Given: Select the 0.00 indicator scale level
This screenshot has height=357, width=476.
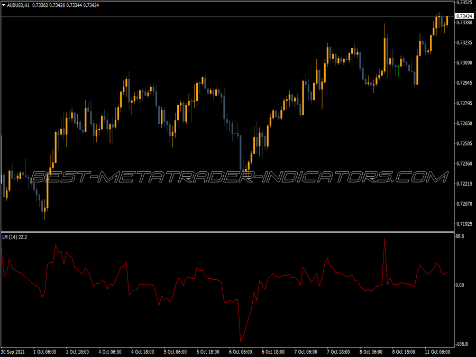Looking at the screenshot, I should [460, 285].
